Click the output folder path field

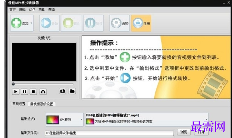point(109,133)
